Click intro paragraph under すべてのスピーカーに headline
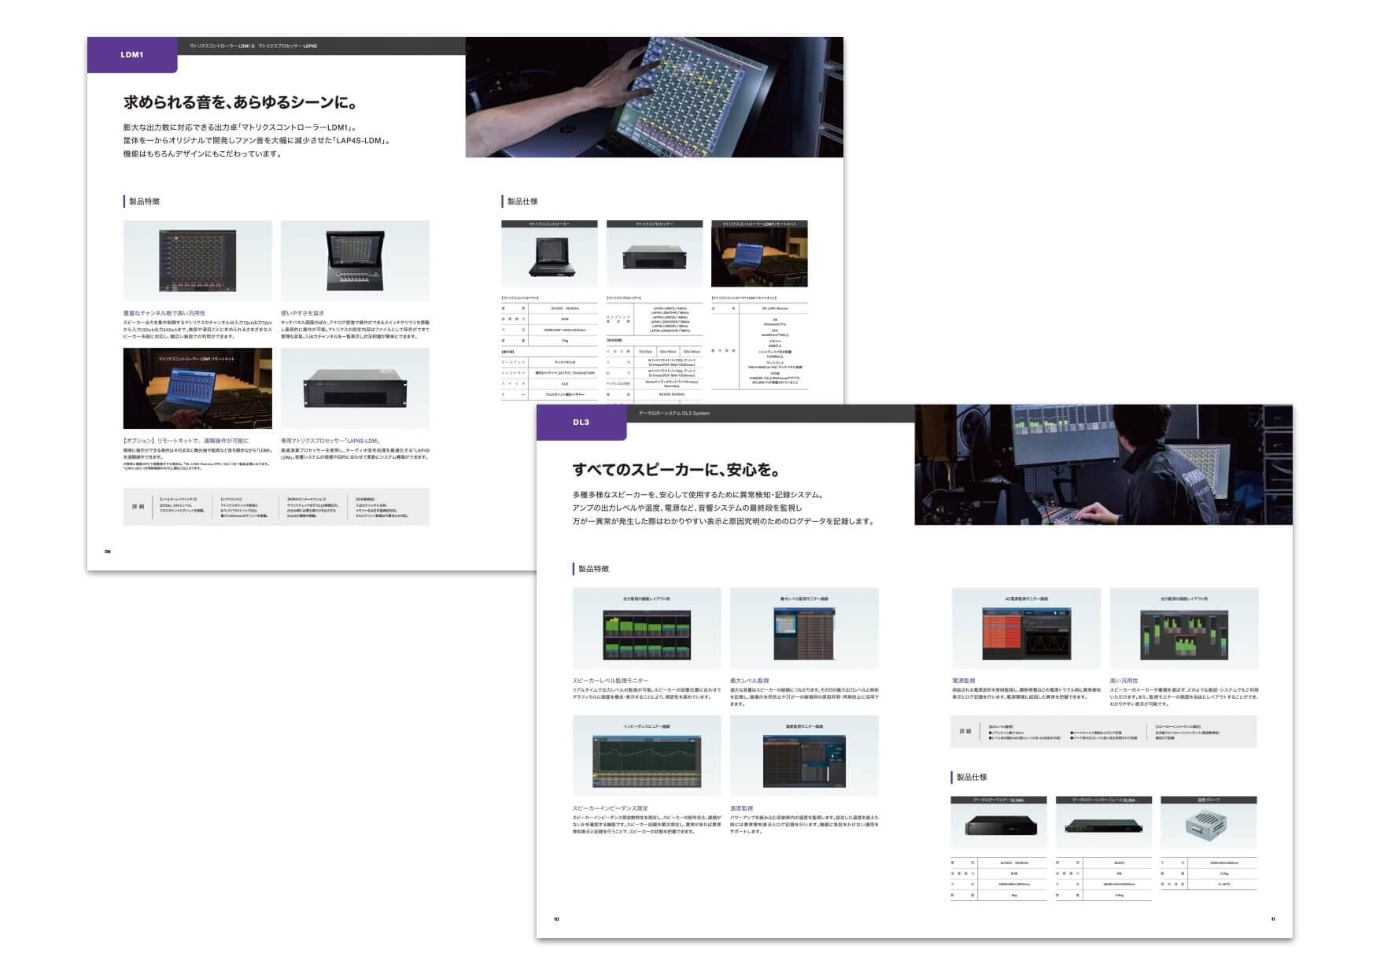This screenshot has width=1380, height=975. [x=723, y=508]
